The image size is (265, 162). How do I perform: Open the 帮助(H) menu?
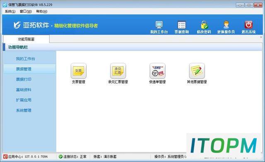pyautogui.click(x=42, y=11)
